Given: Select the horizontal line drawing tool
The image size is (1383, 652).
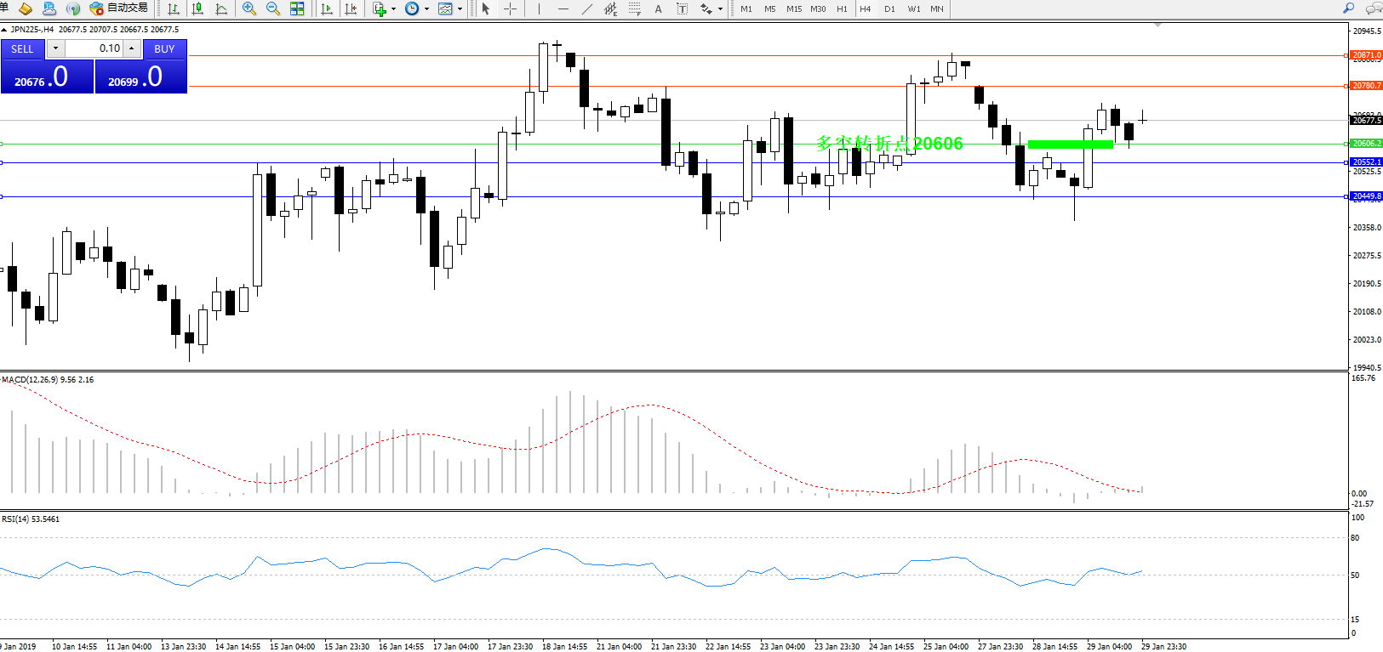Looking at the screenshot, I should pos(563,9).
